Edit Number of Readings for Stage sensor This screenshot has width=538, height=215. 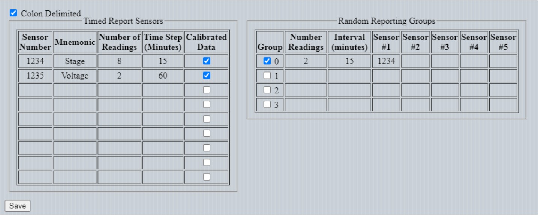pos(119,61)
